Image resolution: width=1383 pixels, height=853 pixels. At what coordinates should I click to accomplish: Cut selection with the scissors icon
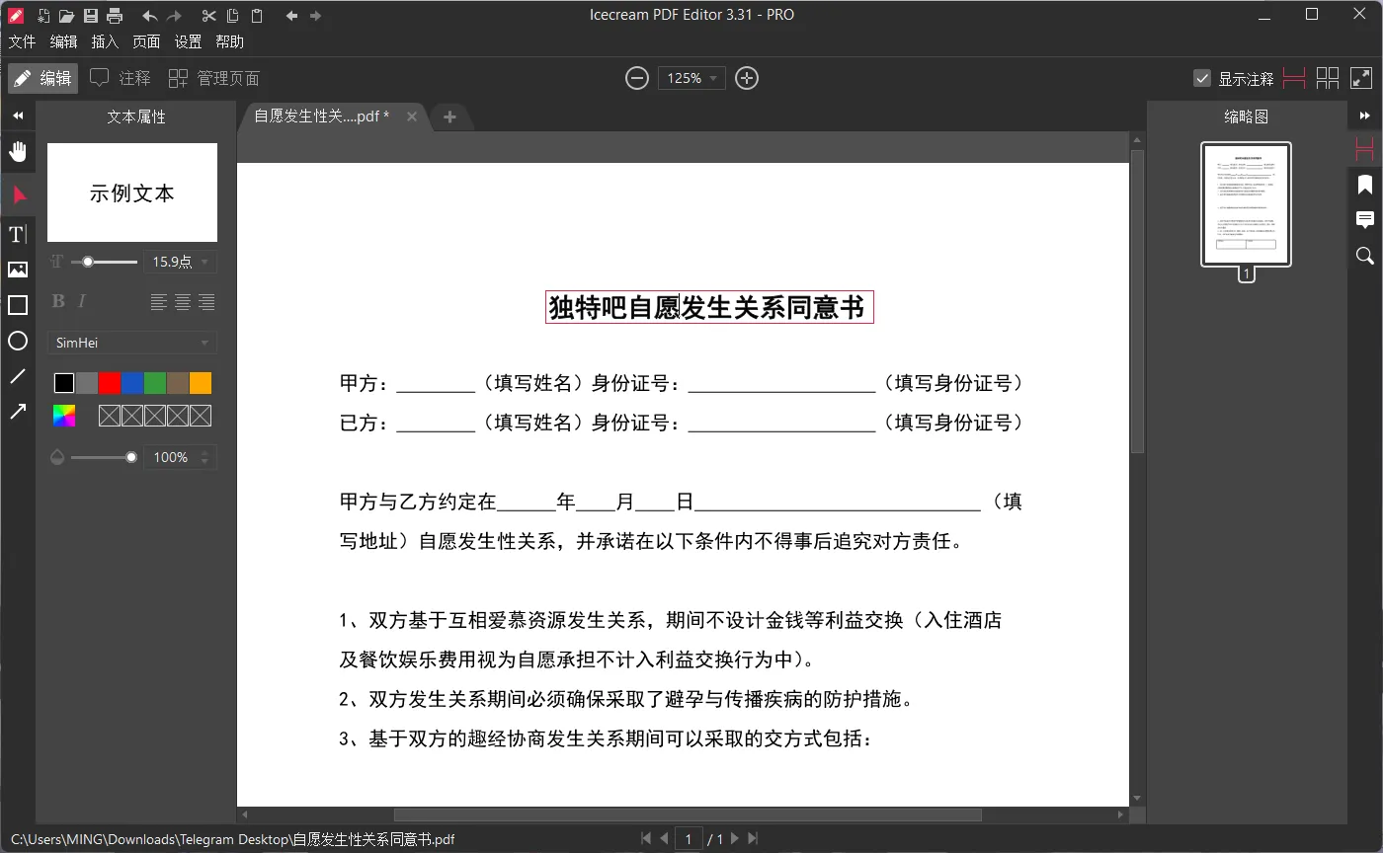pyautogui.click(x=208, y=16)
